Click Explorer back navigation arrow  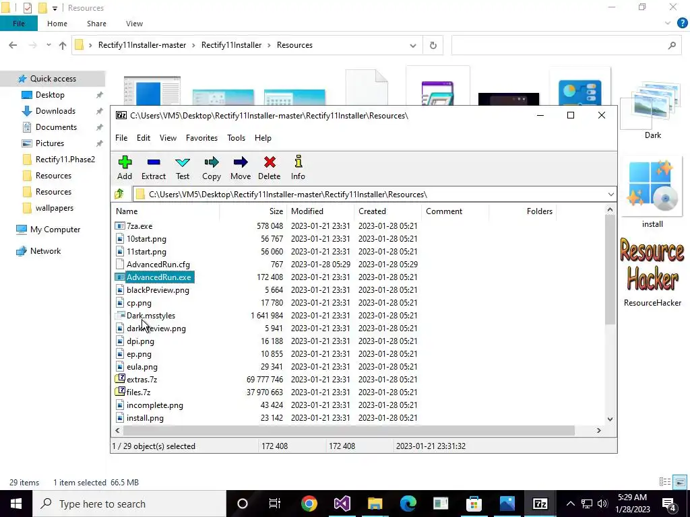coord(13,45)
